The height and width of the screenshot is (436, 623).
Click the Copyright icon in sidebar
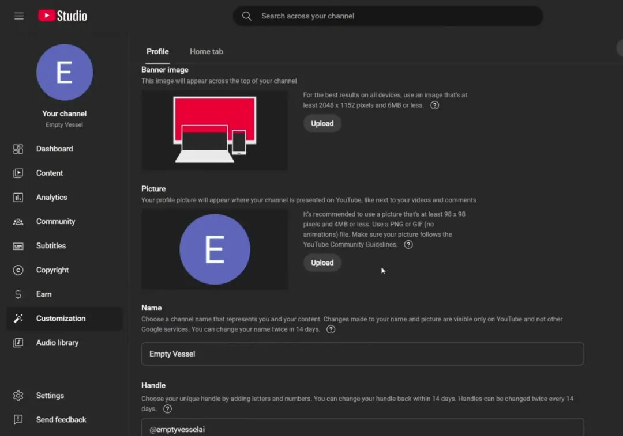click(x=18, y=270)
